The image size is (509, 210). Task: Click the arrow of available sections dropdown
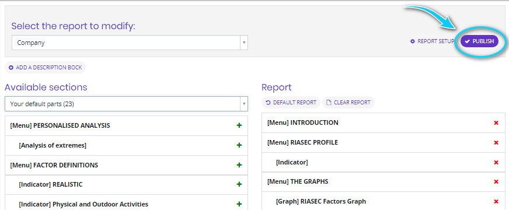click(x=244, y=104)
